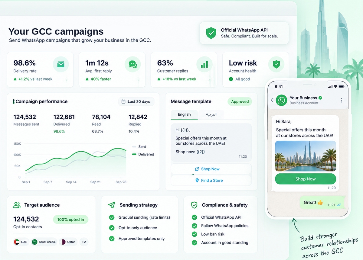The height and width of the screenshot is (260, 363).
Task: Click the 124,532 Messages sent value
Action: tap(25, 117)
